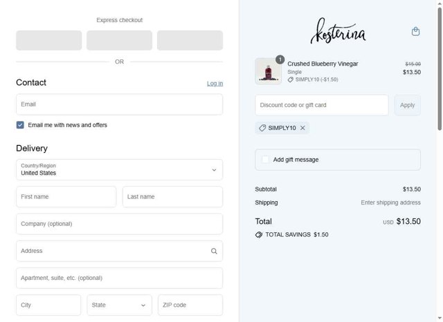
Task: Click the Apartment, suite, etc. field
Action: tap(119, 278)
